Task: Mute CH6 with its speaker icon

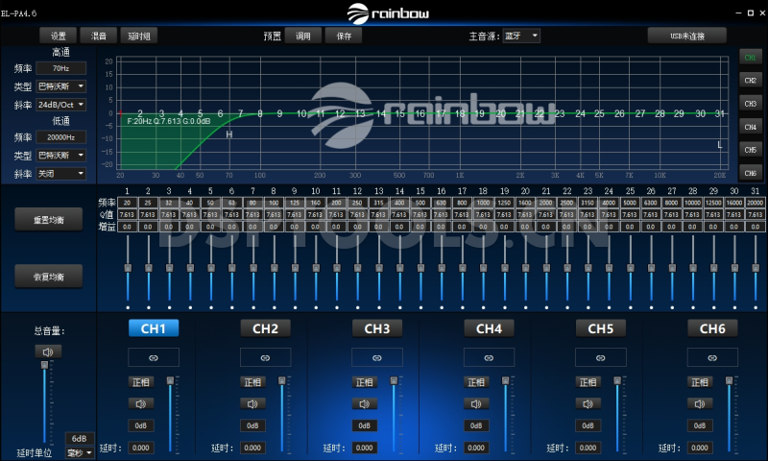Action: coord(700,403)
